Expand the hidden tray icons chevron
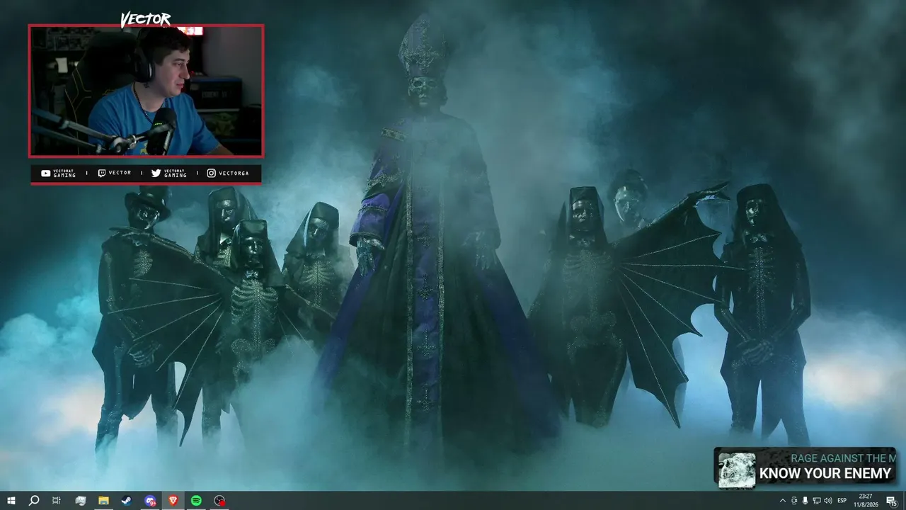The image size is (906, 510). [782, 501]
